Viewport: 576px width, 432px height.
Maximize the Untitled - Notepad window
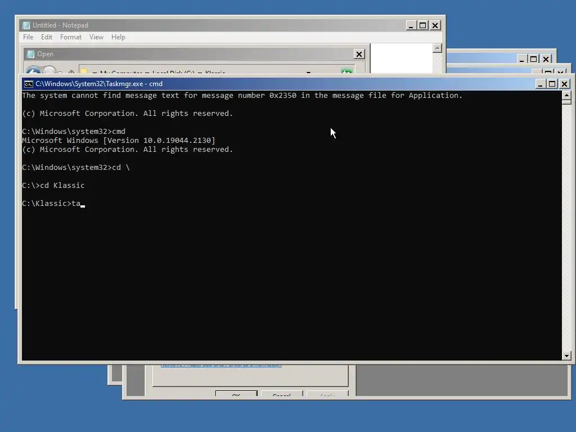[x=423, y=25]
